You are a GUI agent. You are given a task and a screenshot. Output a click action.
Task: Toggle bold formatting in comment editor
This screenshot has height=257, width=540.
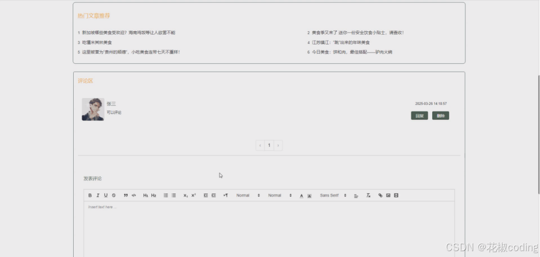pyautogui.click(x=90, y=196)
